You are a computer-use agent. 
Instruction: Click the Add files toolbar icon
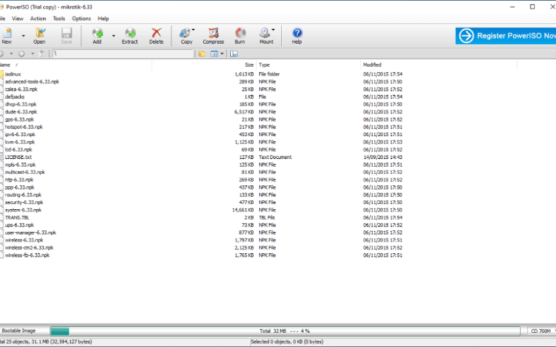click(x=97, y=33)
